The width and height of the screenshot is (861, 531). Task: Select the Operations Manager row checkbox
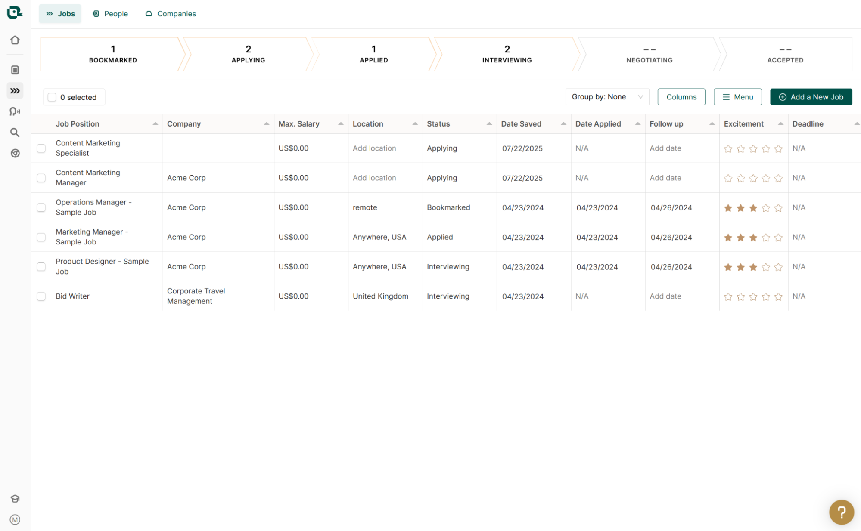41,207
